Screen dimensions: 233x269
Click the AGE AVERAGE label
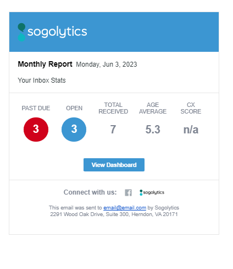pyautogui.click(x=153, y=108)
